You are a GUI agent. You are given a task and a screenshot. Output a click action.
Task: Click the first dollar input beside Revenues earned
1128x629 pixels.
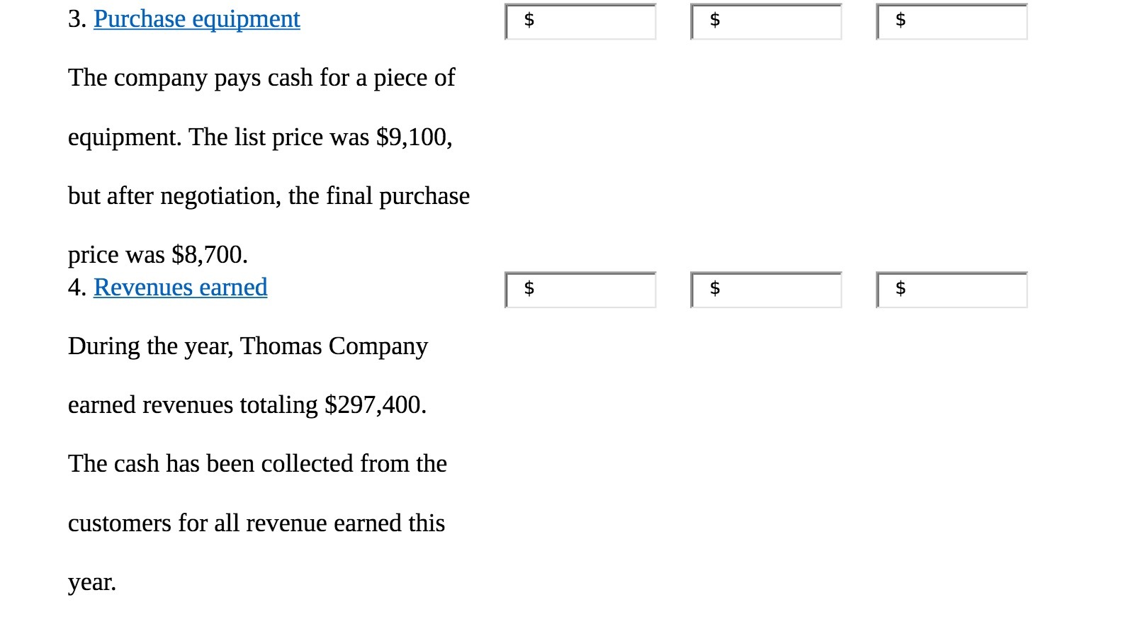[x=581, y=289]
